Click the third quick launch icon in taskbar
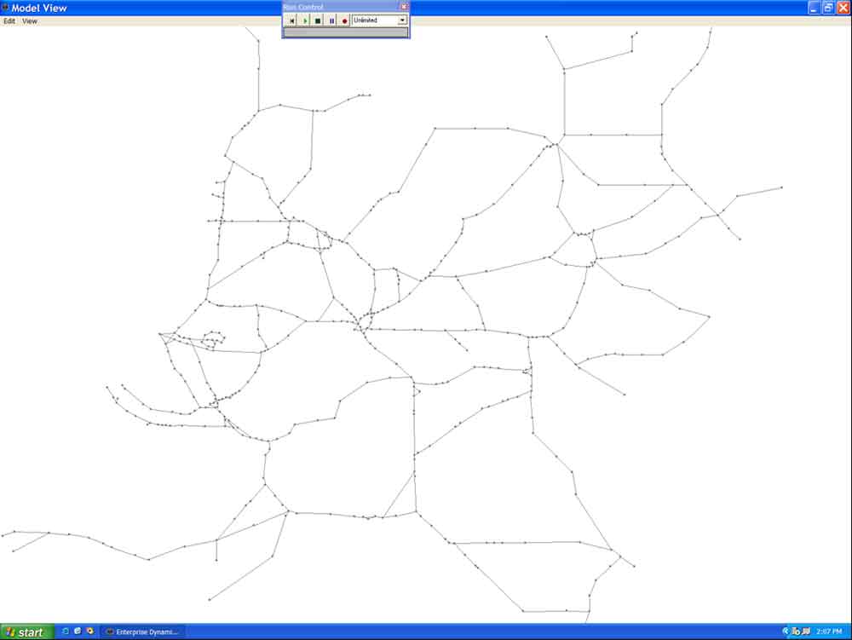 point(89,631)
